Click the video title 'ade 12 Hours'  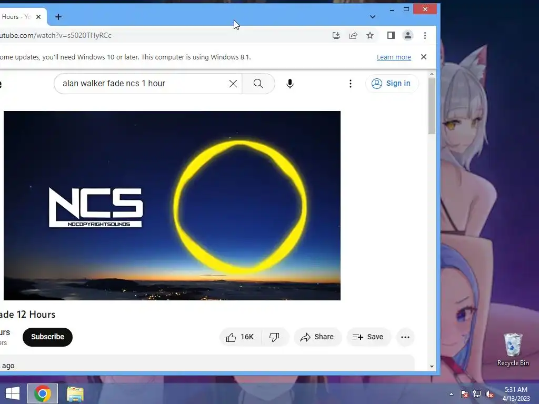pyautogui.click(x=27, y=315)
